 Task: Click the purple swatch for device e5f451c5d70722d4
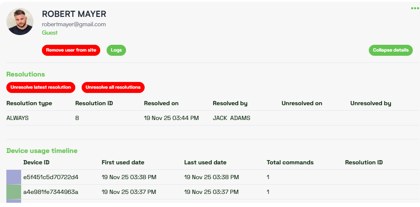[14, 177]
